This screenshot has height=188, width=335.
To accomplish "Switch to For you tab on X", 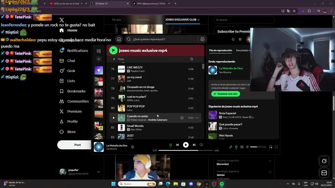I will (x=116, y=20).
